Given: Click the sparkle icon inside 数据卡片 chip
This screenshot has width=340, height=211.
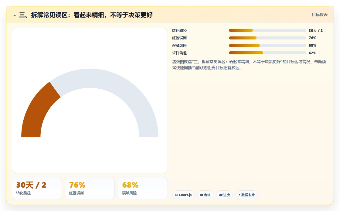Looking at the screenshot, I should [240, 195].
